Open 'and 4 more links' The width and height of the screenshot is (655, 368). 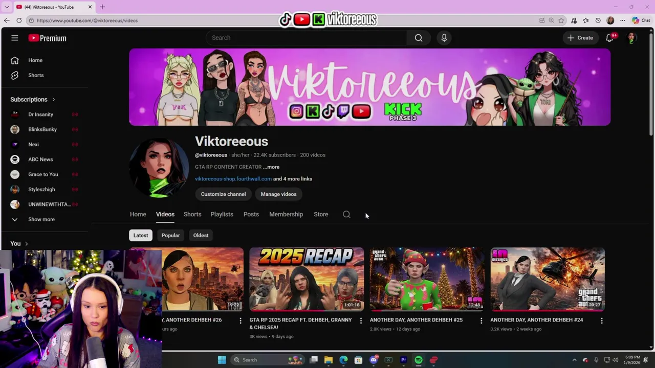point(293,179)
